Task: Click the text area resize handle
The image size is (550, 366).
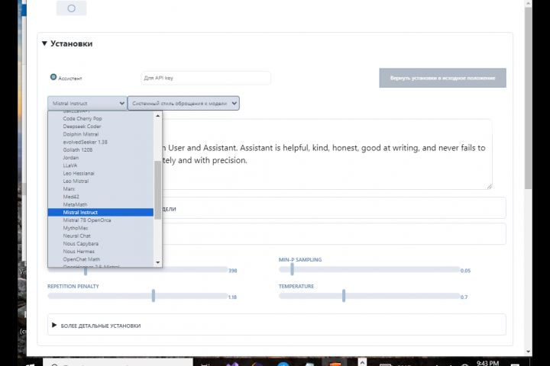Action: 490,186
